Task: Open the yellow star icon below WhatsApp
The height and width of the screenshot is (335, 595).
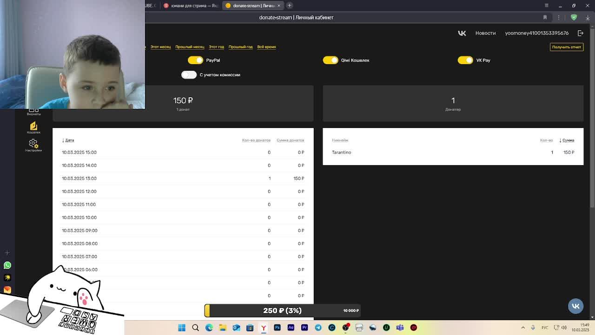Action: point(7,277)
